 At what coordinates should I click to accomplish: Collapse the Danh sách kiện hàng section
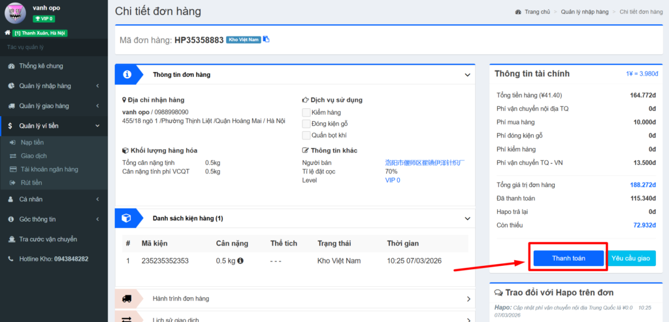coord(467,219)
